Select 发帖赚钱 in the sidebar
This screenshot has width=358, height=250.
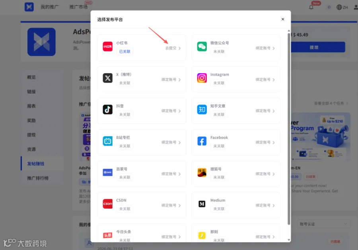click(x=36, y=164)
